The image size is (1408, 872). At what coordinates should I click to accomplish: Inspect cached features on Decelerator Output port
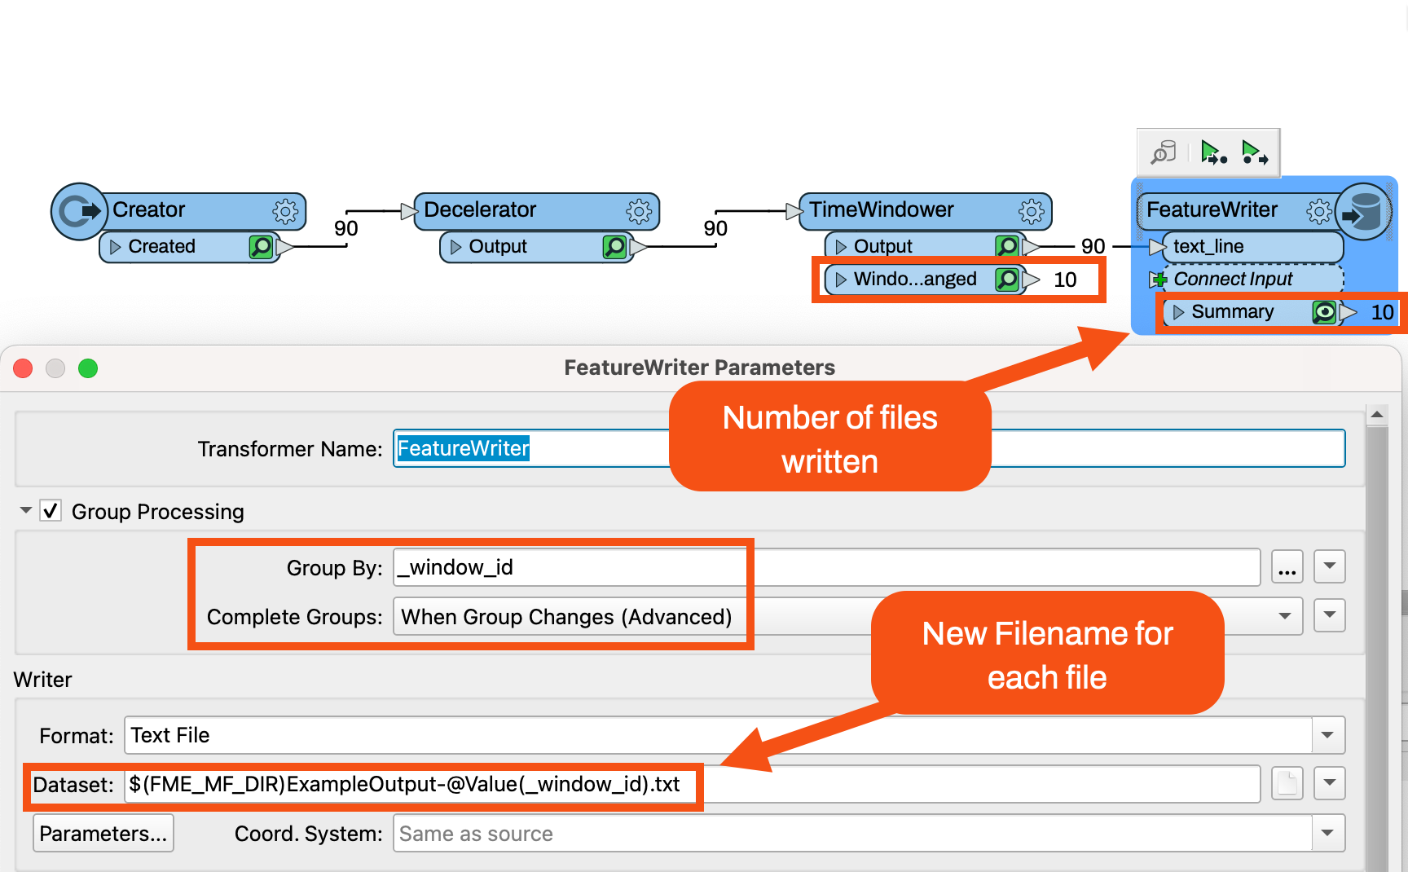(x=614, y=246)
